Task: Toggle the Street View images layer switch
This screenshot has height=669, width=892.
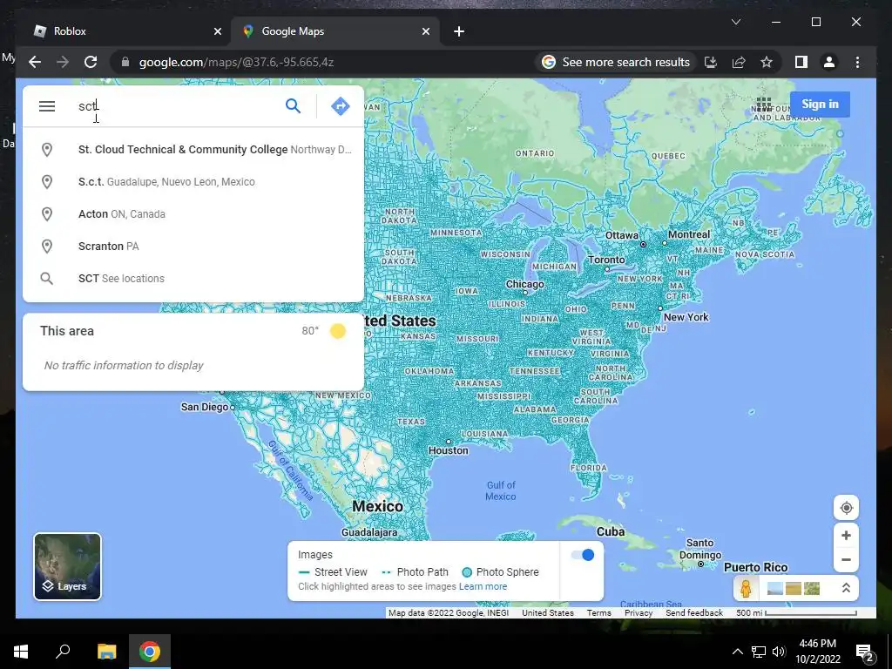Action: coord(583,555)
